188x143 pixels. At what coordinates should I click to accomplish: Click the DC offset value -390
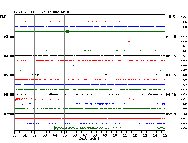[x=184, y=17]
